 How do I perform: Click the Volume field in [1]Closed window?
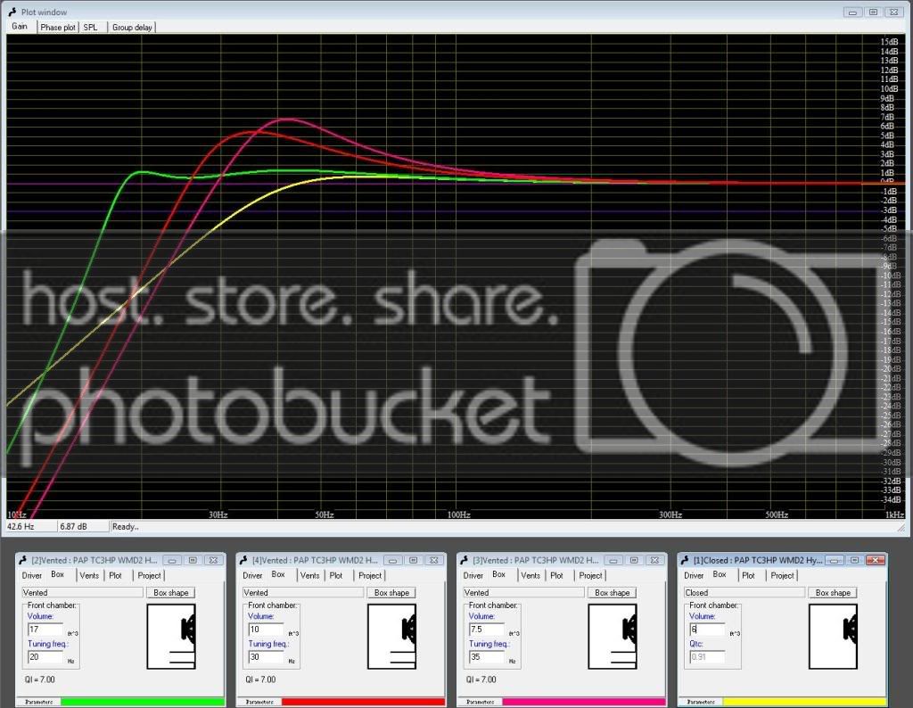707,630
